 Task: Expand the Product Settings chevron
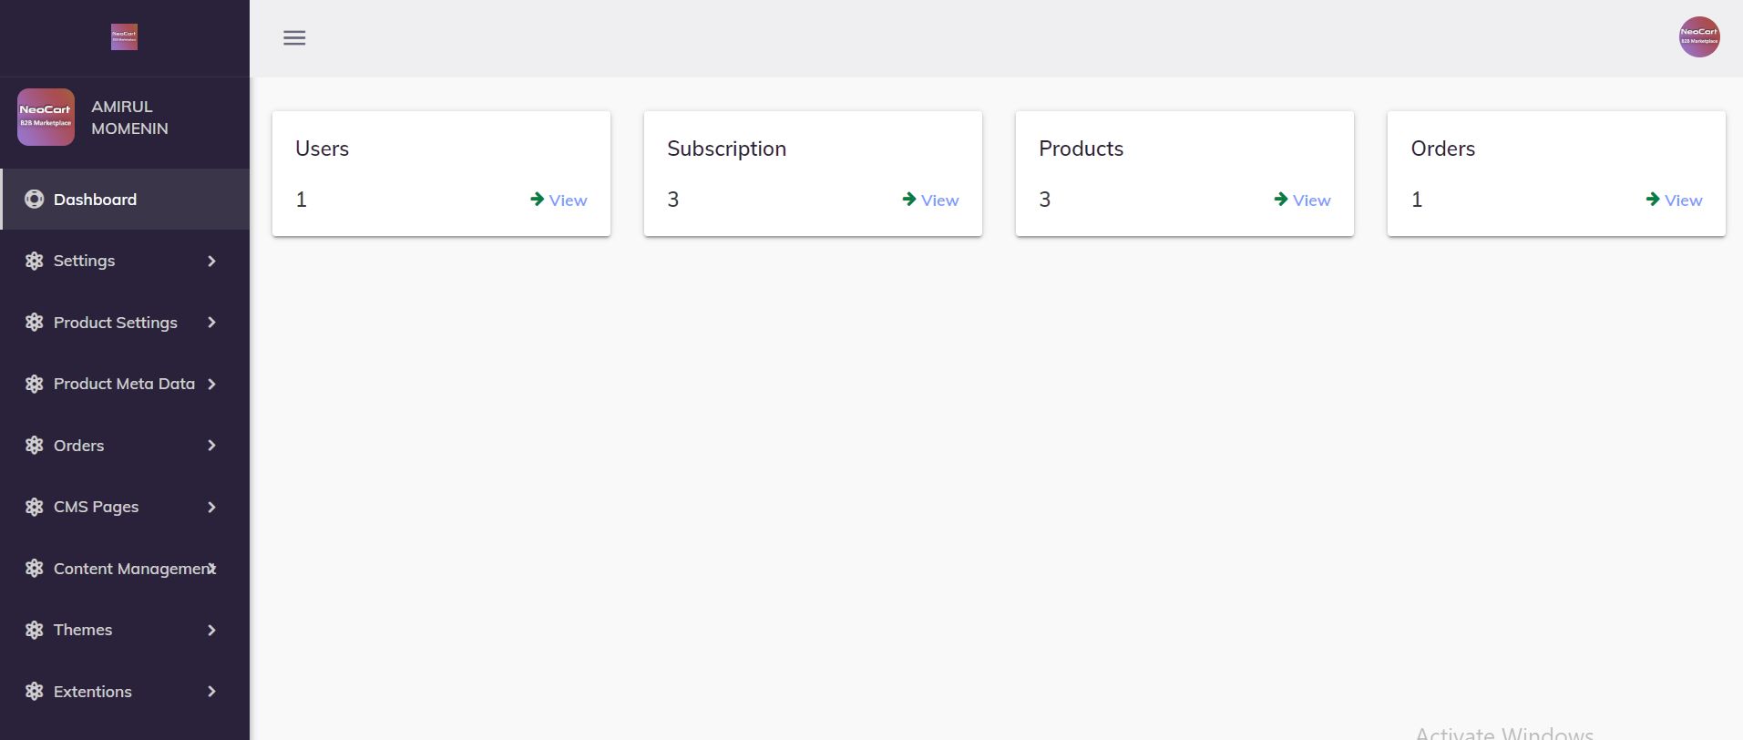coord(211,323)
